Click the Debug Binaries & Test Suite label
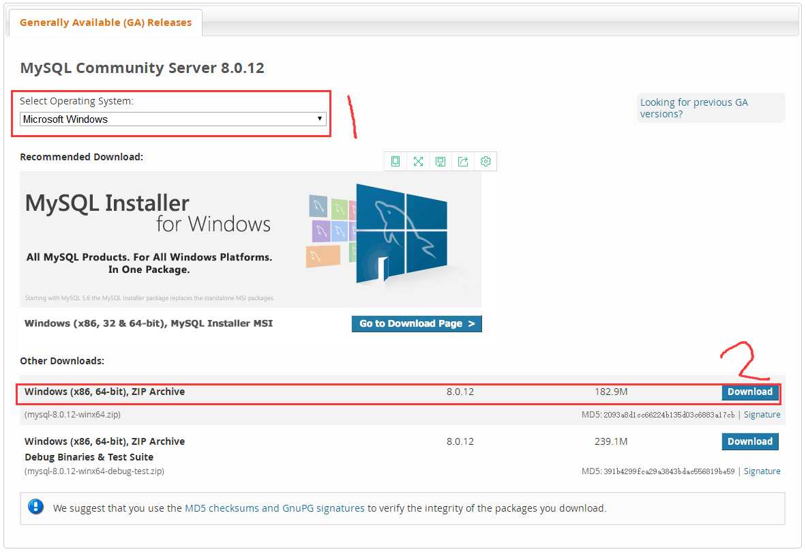The width and height of the screenshot is (806, 556). point(89,457)
